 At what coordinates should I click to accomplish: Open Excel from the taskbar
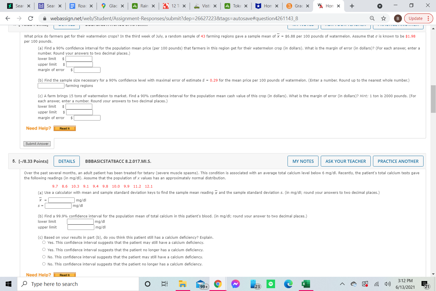coord(306,284)
